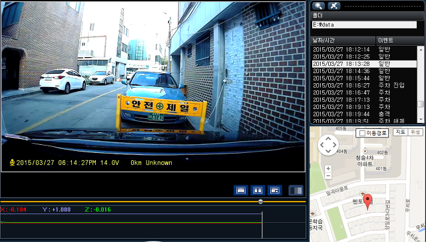The width and height of the screenshot is (426, 242).
Task: Select recording 2015/03/27 18:19:13 주차
Action: click(364, 107)
